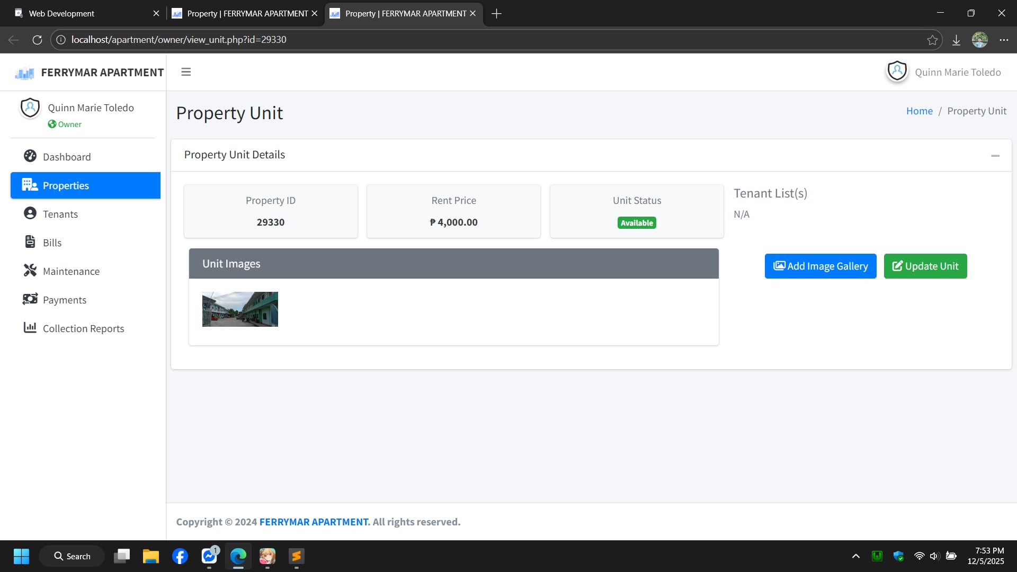Add this page to favorites with the star icon

coord(932,40)
